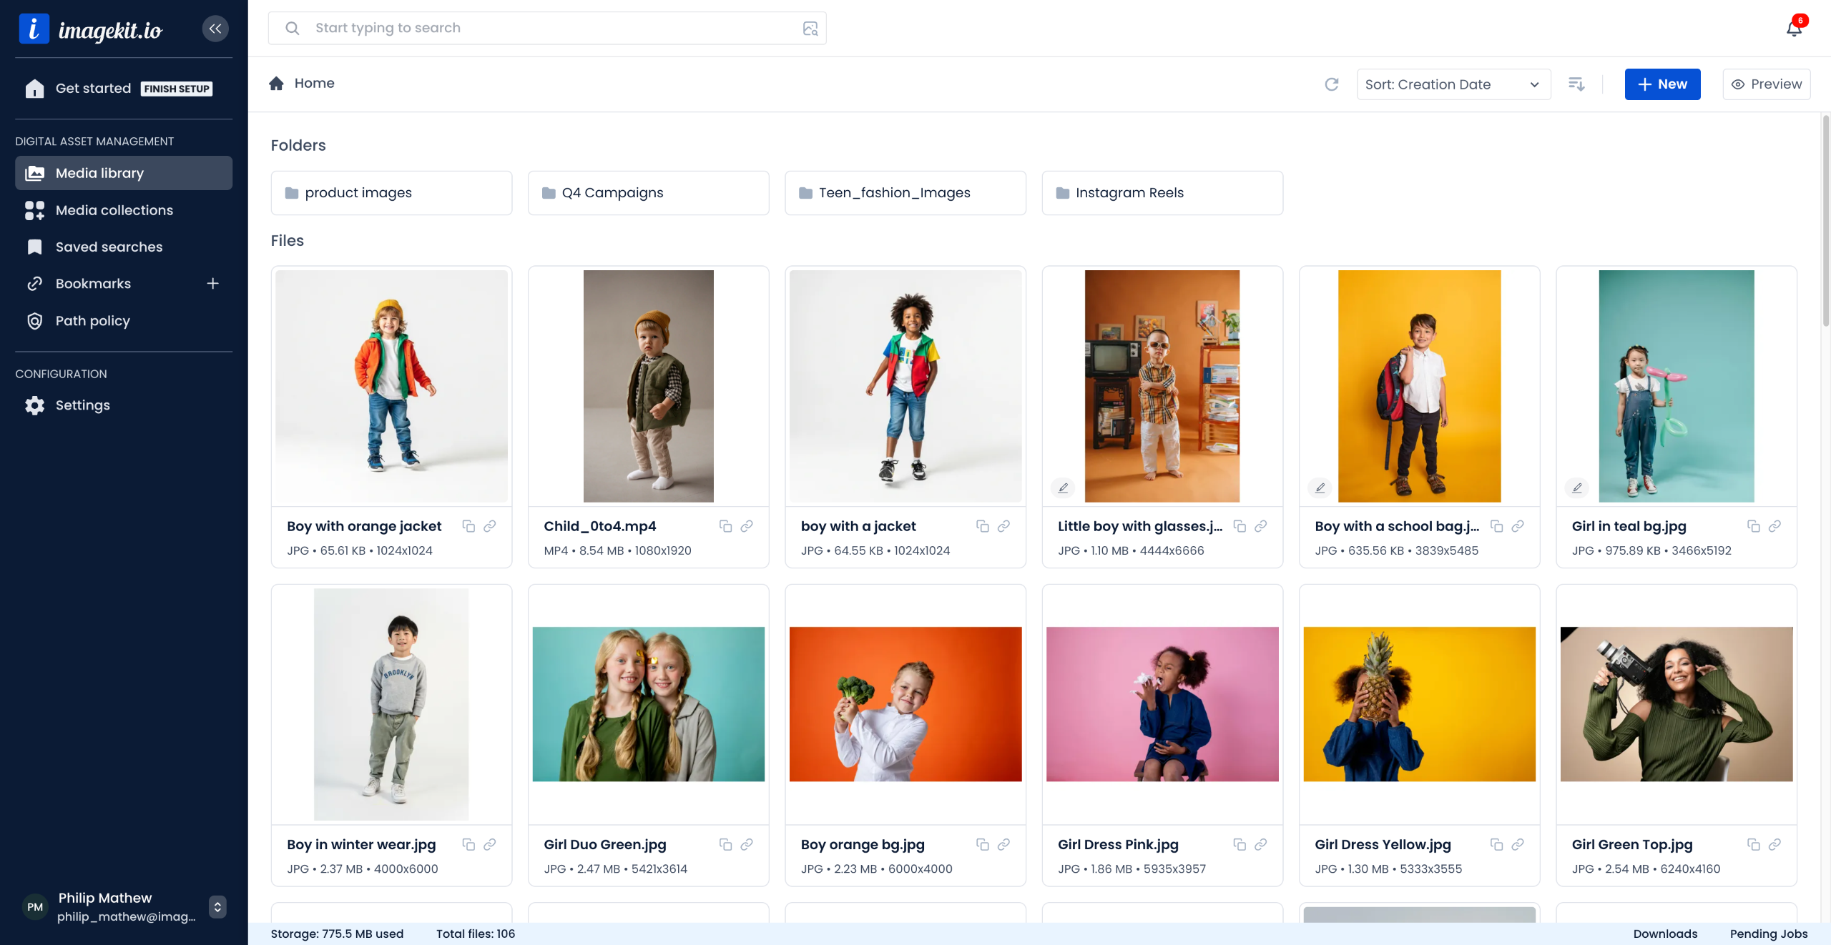Expand the Philip Mathew account switcher
The width and height of the screenshot is (1831, 945).
217,906
